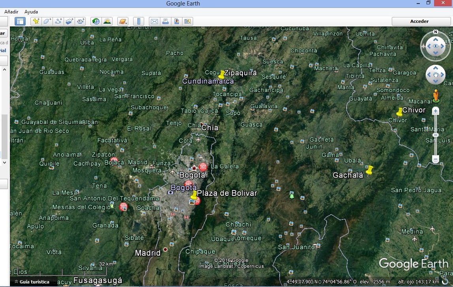Click the email envelope icon
Viewport: 453px width, 287px height.
pos(154,21)
